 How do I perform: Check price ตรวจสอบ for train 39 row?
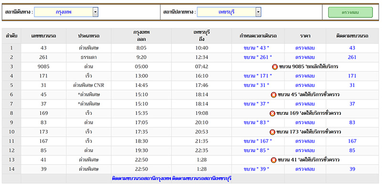[x=305, y=169]
